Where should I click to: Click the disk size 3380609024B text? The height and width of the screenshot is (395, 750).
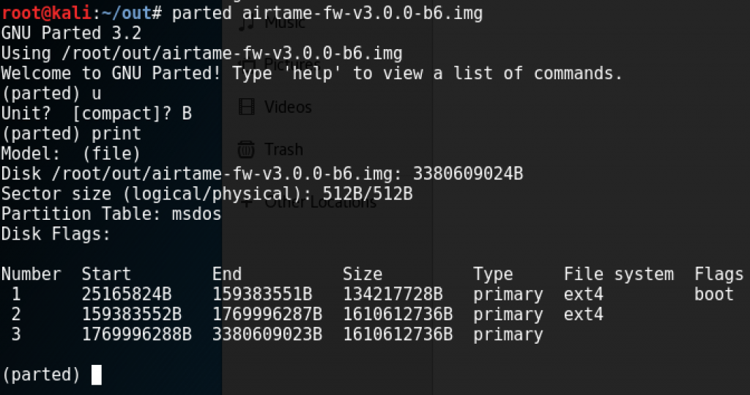tap(468, 174)
